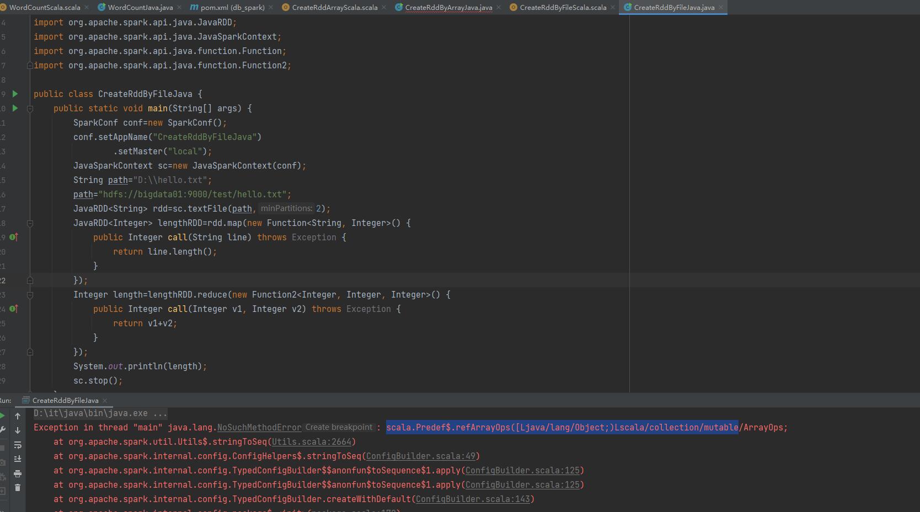Image resolution: width=920 pixels, height=512 pixels.
Task: Toggle scroll-to-end in the Run console
Action: coord(18,459)
